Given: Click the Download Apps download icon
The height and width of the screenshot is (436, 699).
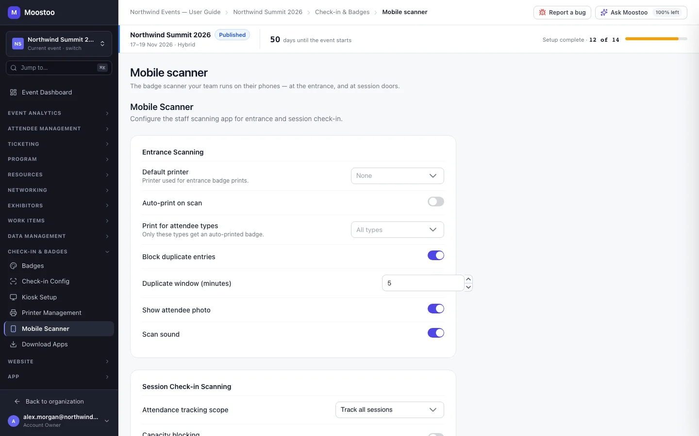Looking at the screenshot, I should coord(14,344).
